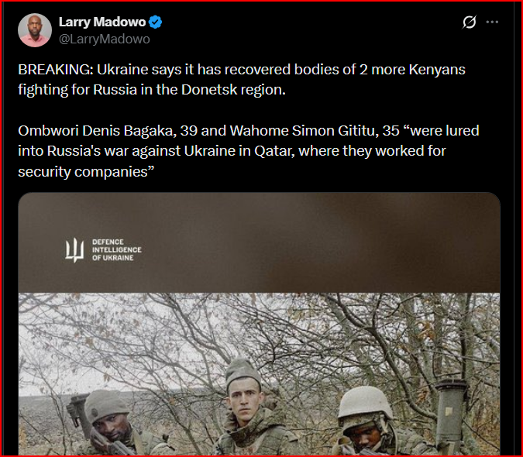Screen dimensions: 523x457
Task: Click the trident emblem in the image
Action: [x=74, y=250]
